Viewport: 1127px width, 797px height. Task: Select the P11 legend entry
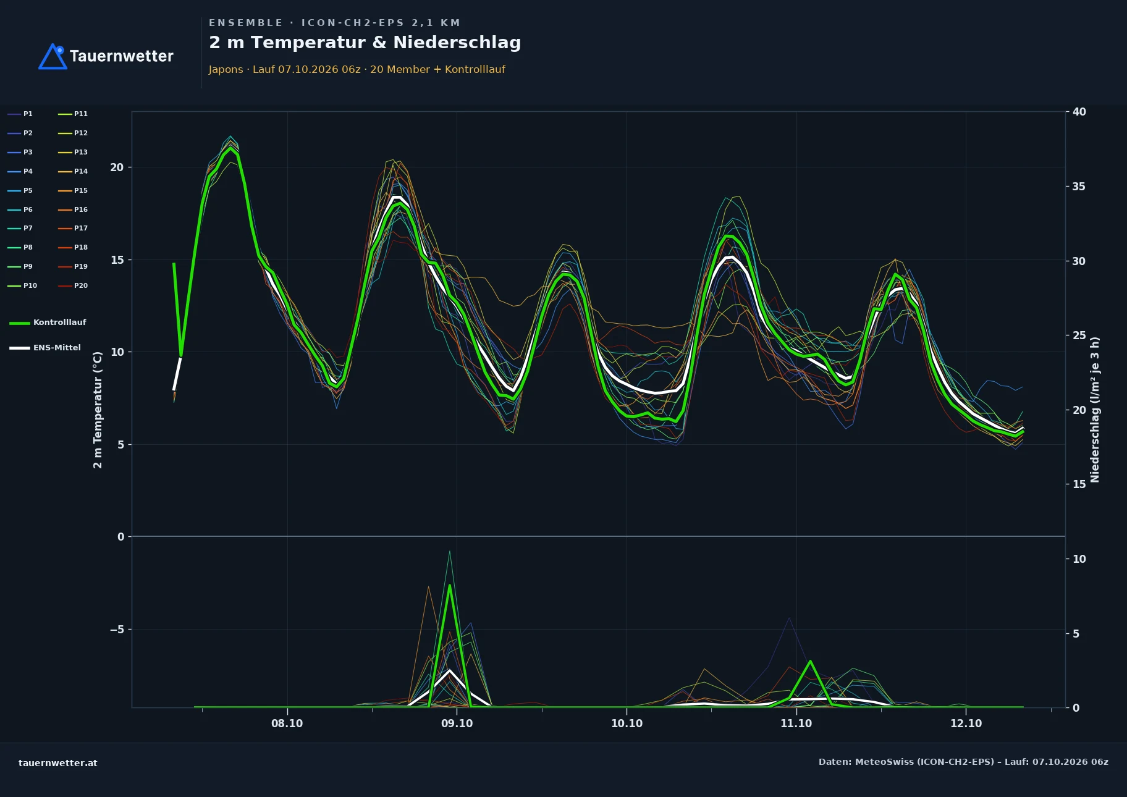click(73, 114)
